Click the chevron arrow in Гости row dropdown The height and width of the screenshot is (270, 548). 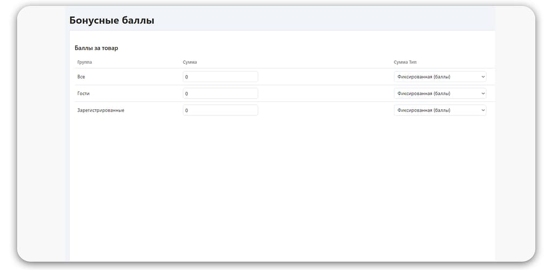pyautogui.click(x=483, y=93)
